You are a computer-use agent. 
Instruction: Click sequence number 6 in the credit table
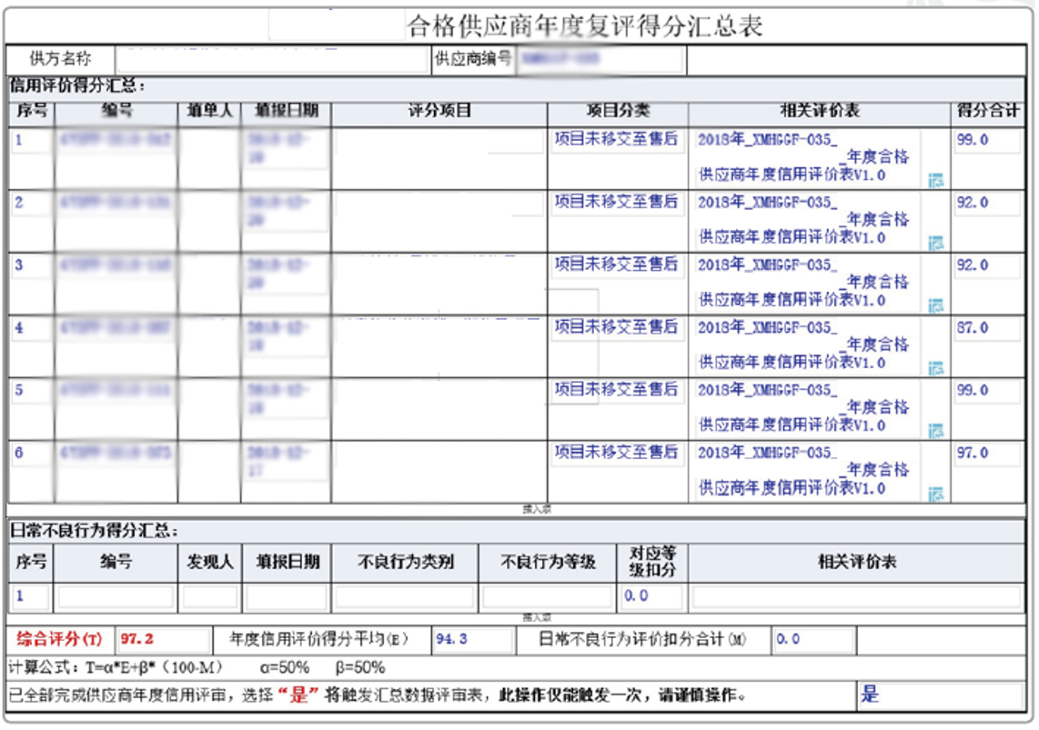[19, 453]
